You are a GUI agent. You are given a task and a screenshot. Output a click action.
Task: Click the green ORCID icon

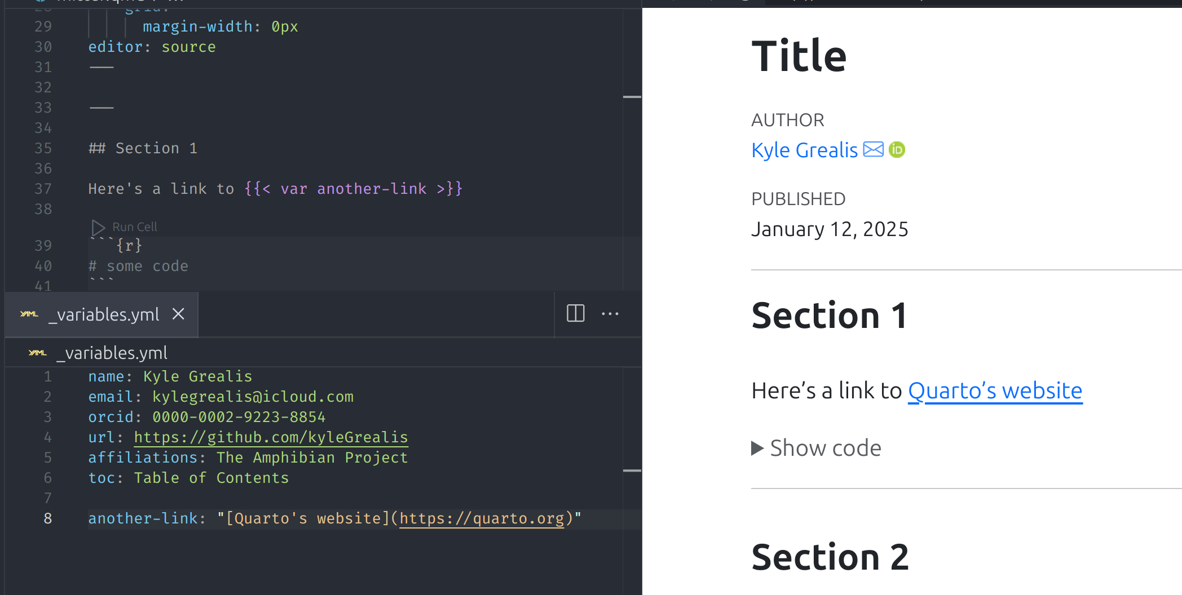(897, 149)
